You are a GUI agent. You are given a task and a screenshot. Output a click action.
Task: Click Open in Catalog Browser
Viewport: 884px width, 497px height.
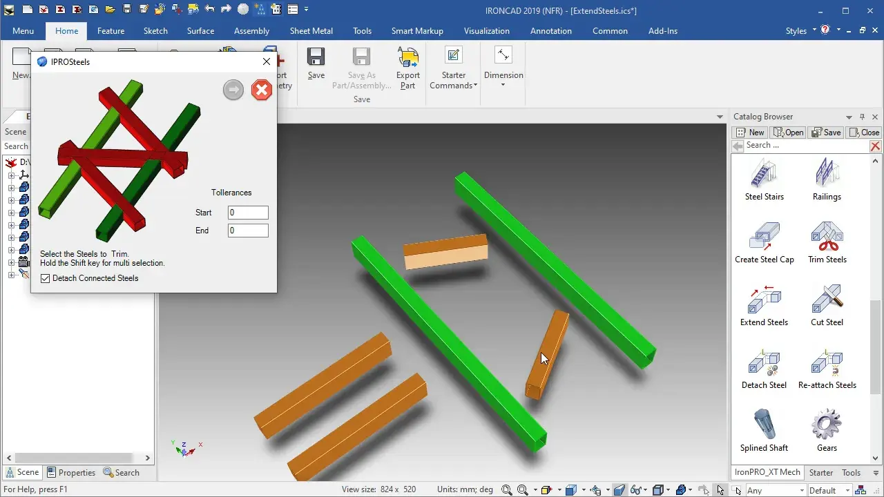(x=788, y=133)
